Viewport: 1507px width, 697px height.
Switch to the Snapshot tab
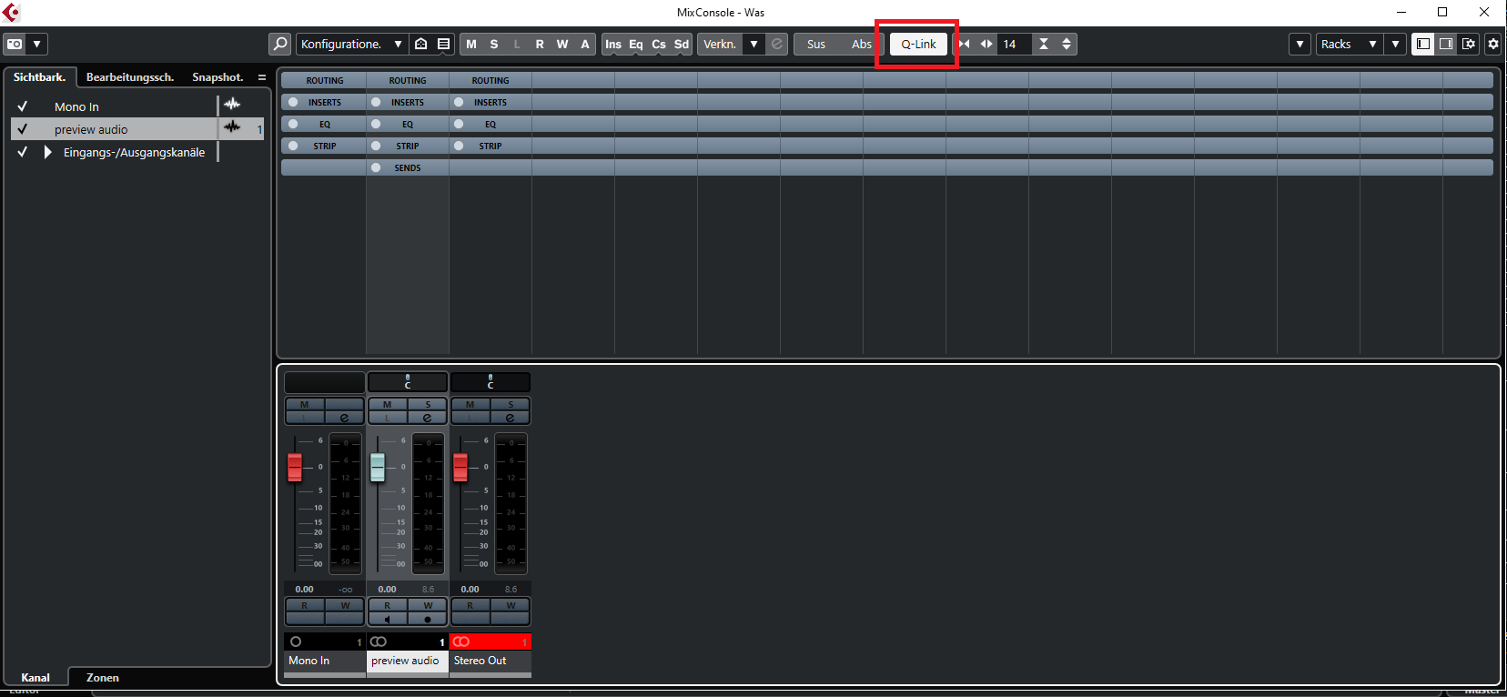(217, 77)
